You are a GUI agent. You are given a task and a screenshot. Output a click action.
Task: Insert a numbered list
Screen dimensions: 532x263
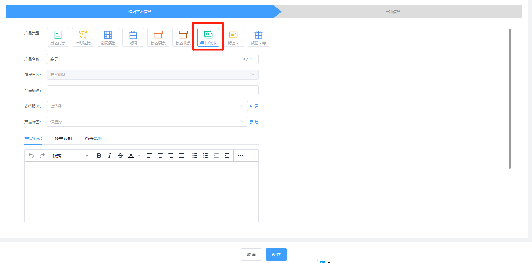pos(206,155)
